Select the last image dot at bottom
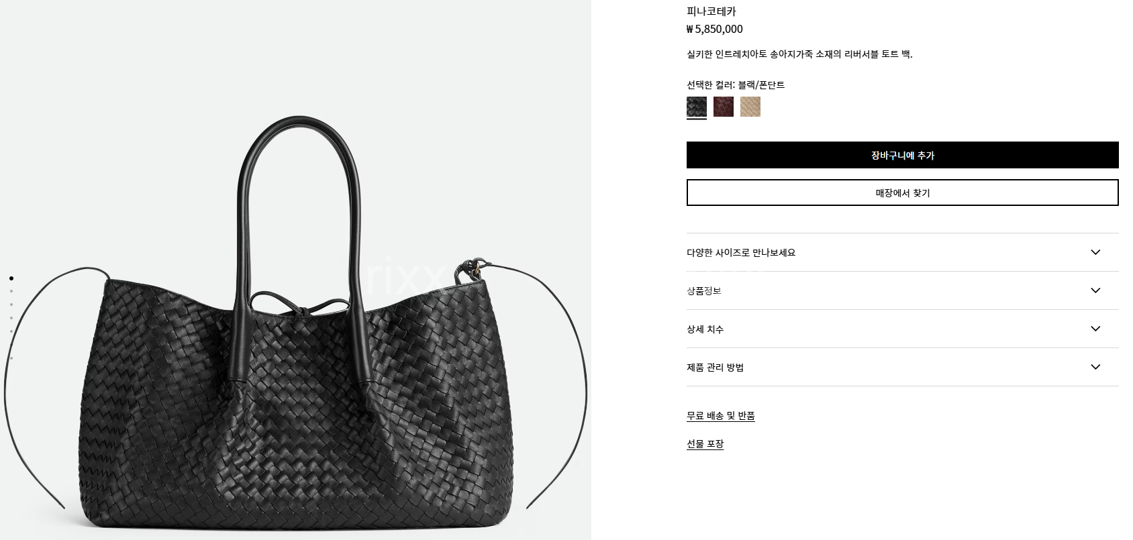Screen dimensions: 1133x540 click(11, 358)
